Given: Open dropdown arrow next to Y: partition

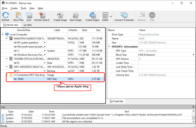Looking at the screenshot, I should [x=45, y=71].
